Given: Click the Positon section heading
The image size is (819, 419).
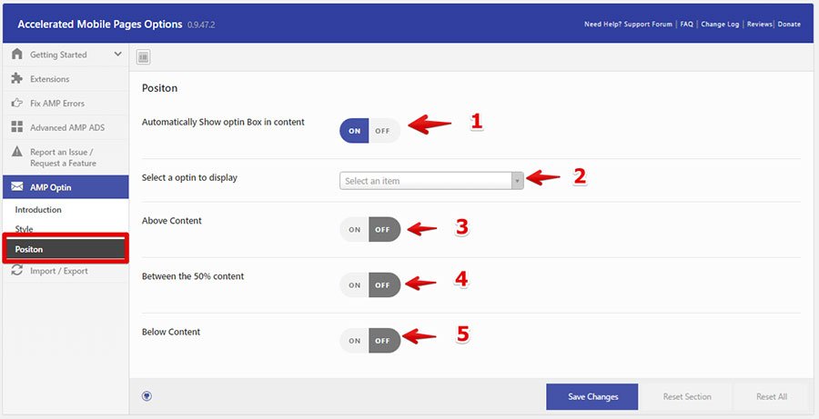Looking at the screenshot, I should point(159,87).
